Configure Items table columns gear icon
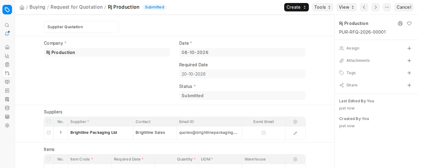The height and width of the screenshot is (168, 421). (x=295, y=159)
